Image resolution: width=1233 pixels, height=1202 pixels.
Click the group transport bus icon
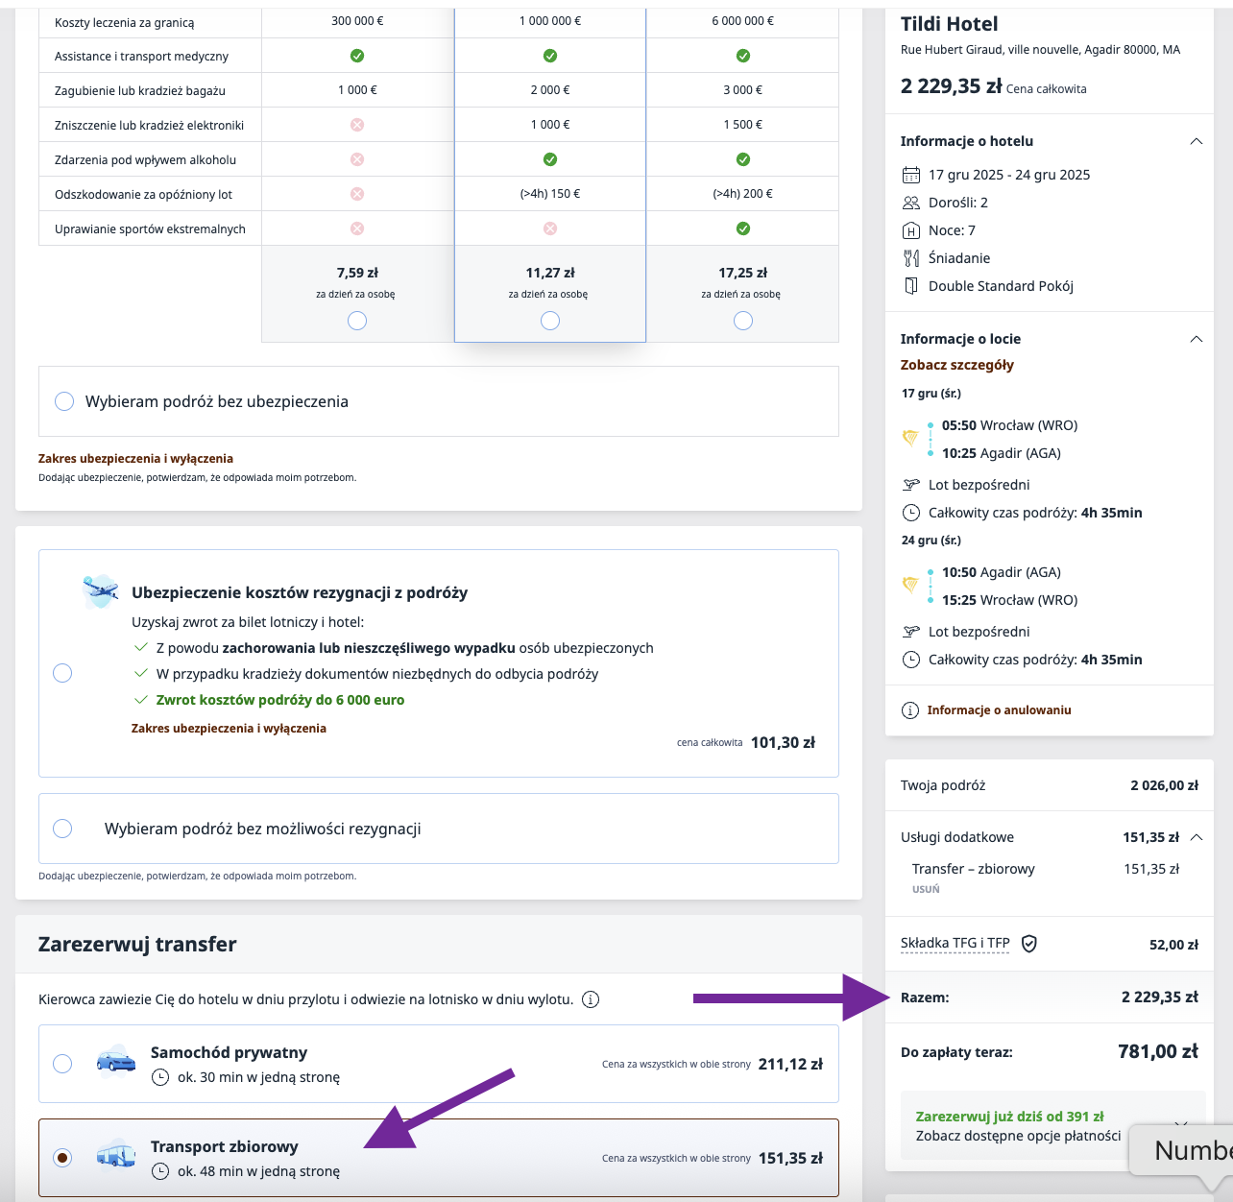(x=116, y=1156)
